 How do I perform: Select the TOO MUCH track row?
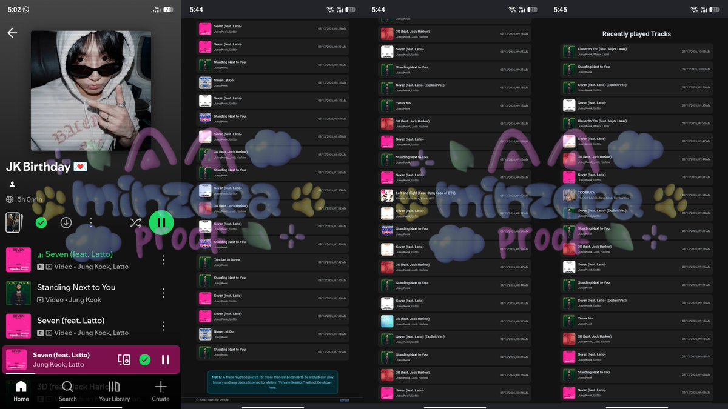pos(636,195)
